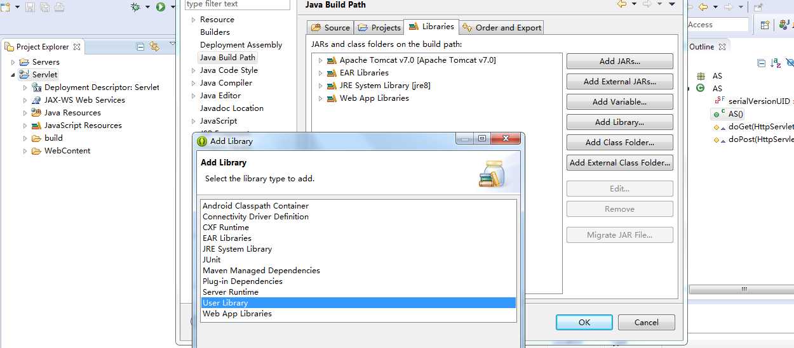This screenshot has height=348, width=794.
Task: Choose Maven Managed Dependencies library type
Action: tap(358, 271)
